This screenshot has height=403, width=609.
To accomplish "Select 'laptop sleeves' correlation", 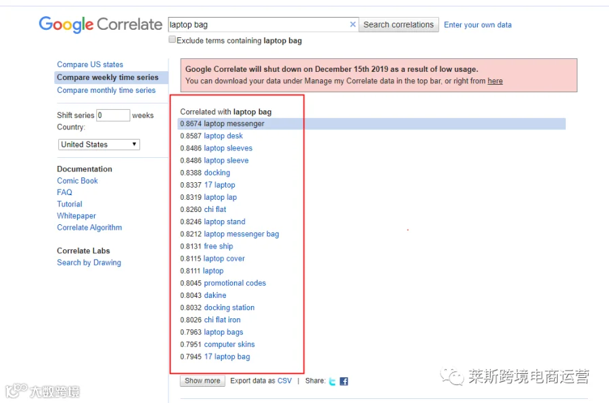I will [x=228, y=148].
